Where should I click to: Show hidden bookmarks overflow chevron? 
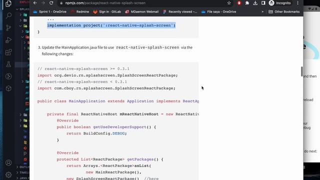262,12
